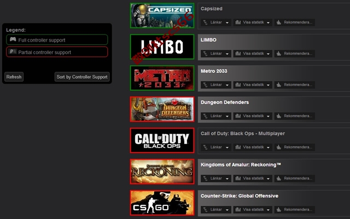Click Rekommendera button for Dungeon Defenders
Screen dimensions: 350x219
point(295,116)
